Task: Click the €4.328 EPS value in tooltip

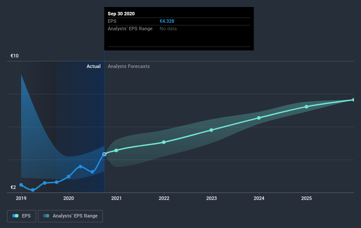Action: (x=167, y=21)
